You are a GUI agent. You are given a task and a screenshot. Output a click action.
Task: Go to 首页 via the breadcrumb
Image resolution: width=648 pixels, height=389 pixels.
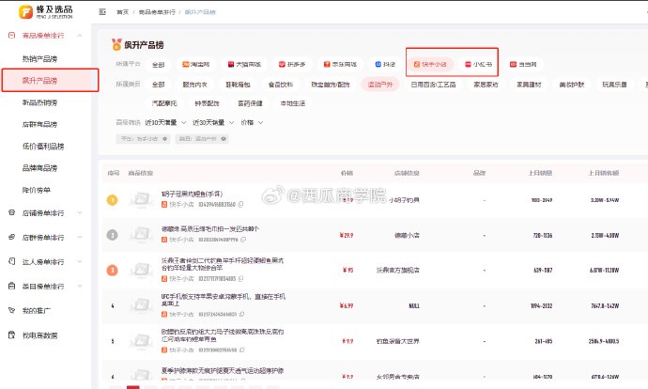[122, 12]
